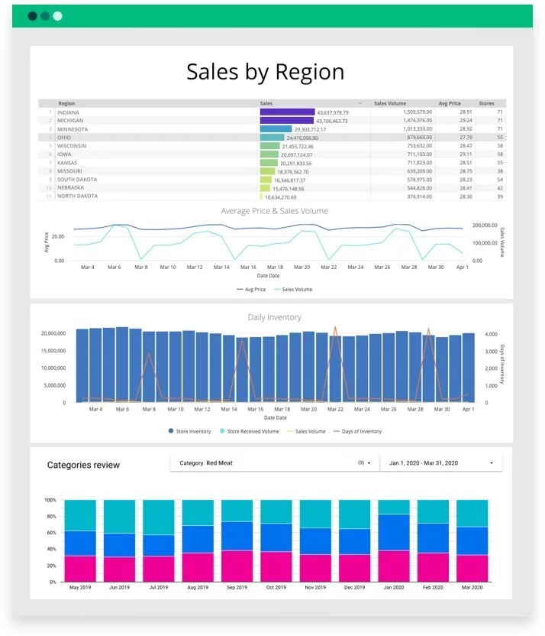Select the OHIO table row

[153, 138]
